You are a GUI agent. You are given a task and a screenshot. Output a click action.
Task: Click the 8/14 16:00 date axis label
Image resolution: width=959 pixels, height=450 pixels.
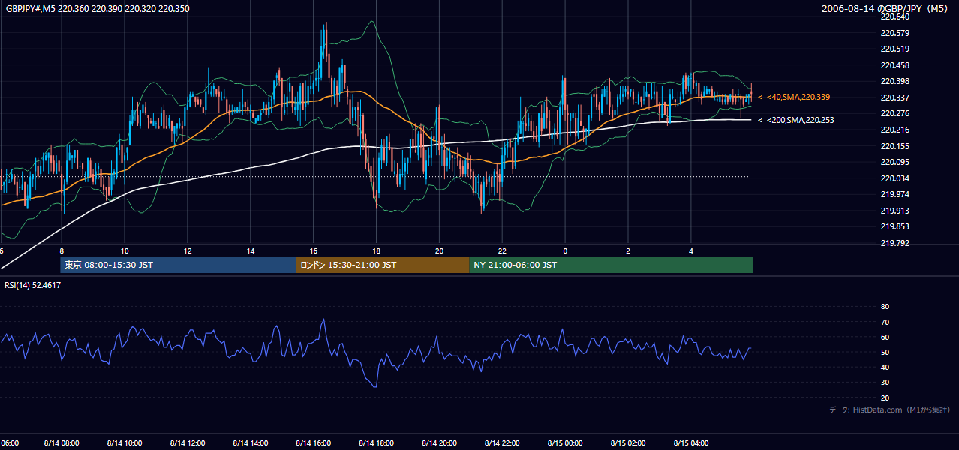click(x=314, y=443)
